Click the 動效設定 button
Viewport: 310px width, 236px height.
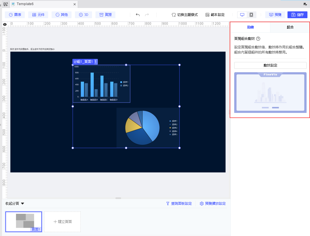pyautogui.click(x=270, y=65)
